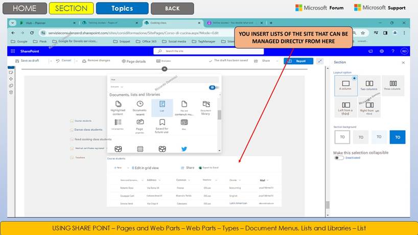Select the Two columns layout option
Image resolution: width=418 pixels, height=235 pixels.
pyautogui.click(x=369, y=85)
